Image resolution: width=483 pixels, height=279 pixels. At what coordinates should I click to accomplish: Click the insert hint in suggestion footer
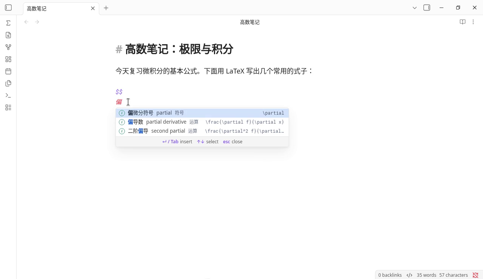(177, 142)
